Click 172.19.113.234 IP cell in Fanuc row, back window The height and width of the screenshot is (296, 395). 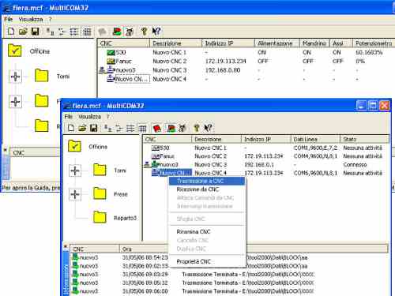coord(225,62)
